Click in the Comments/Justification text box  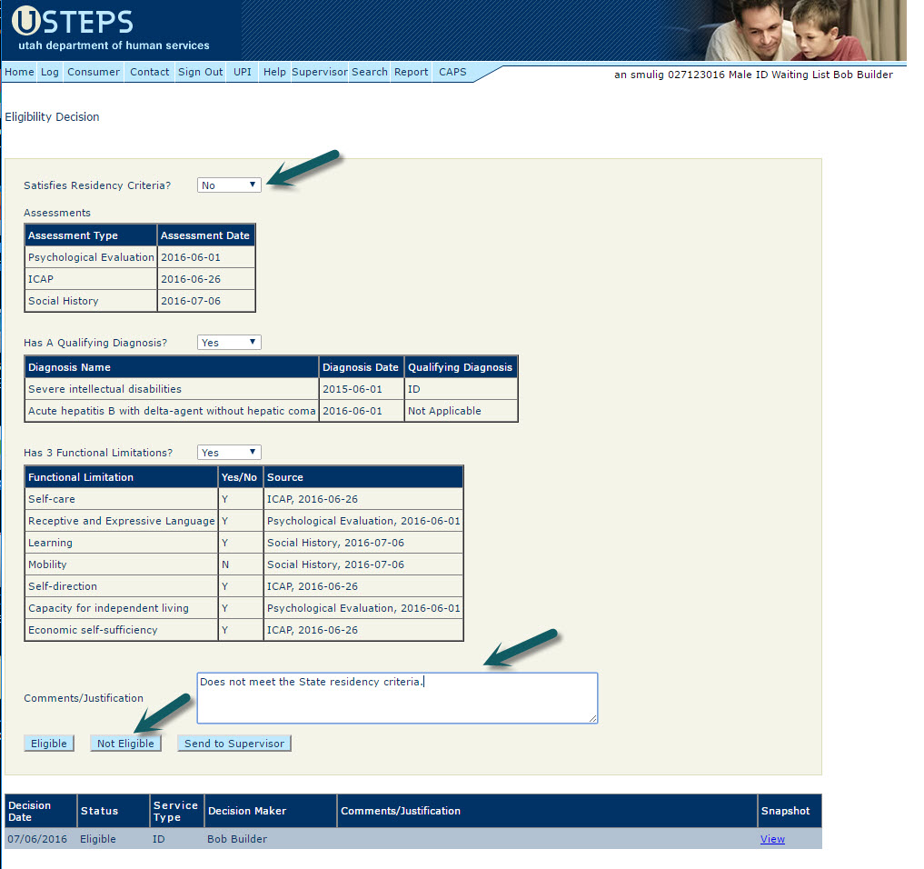point(397,698)
